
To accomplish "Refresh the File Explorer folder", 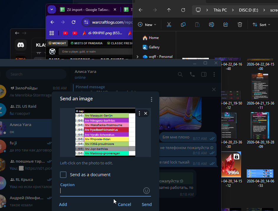I will [183, 10].
